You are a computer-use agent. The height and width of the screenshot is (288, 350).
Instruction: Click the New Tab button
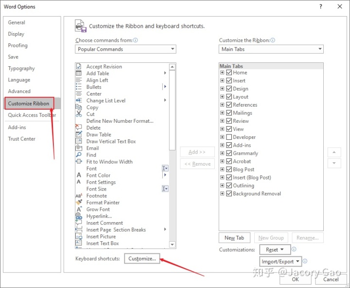pos(234,238)
